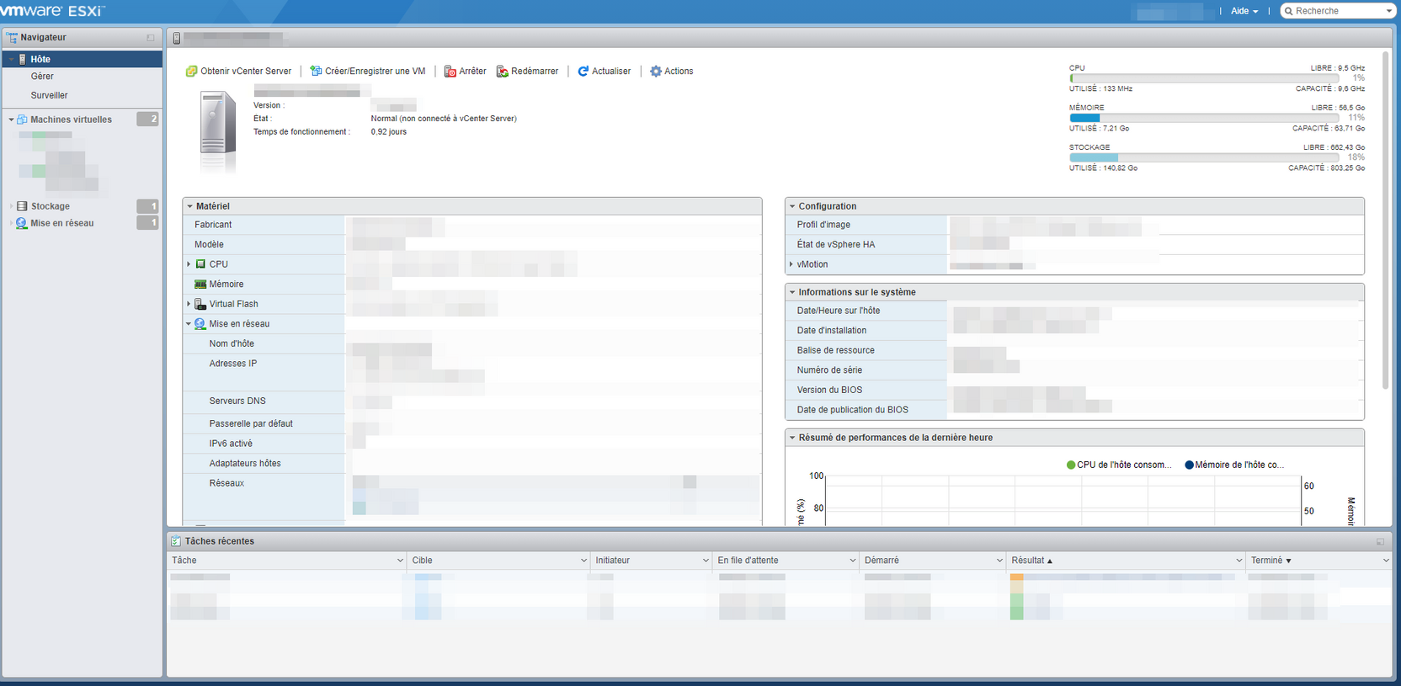The height and width of the screenshot is (686, 1401).
Task: Click the Mémoire usage bar
Action: click(1204, 118)
